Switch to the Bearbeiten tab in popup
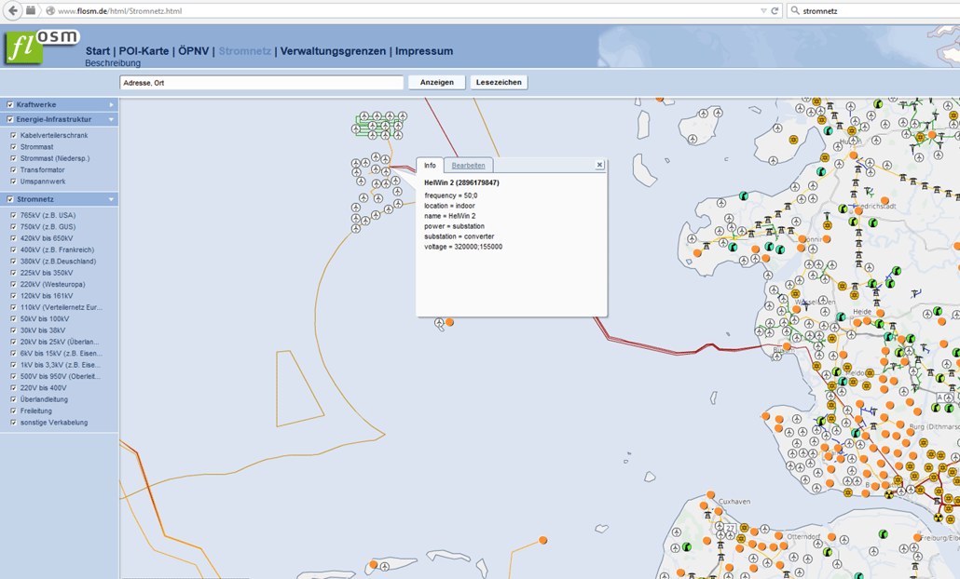Viewport: 960px width, 579px height. pyautogui.click(x=468, y=166)
